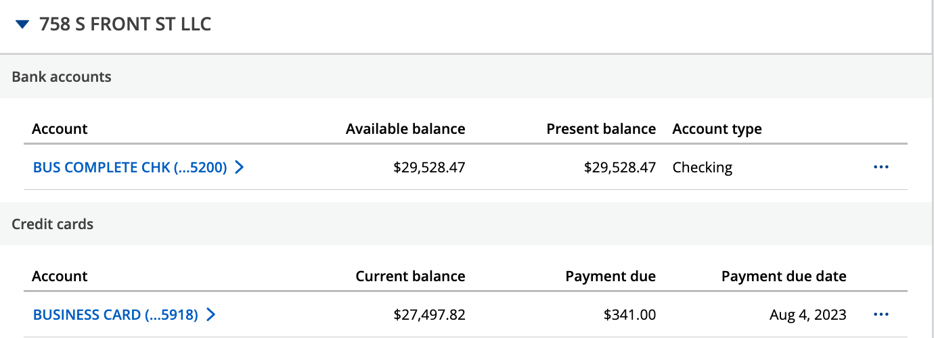934x338 pixels.
Task: Open BUS COMPLETE CHK (...5200) account
Action: [130, 168]
